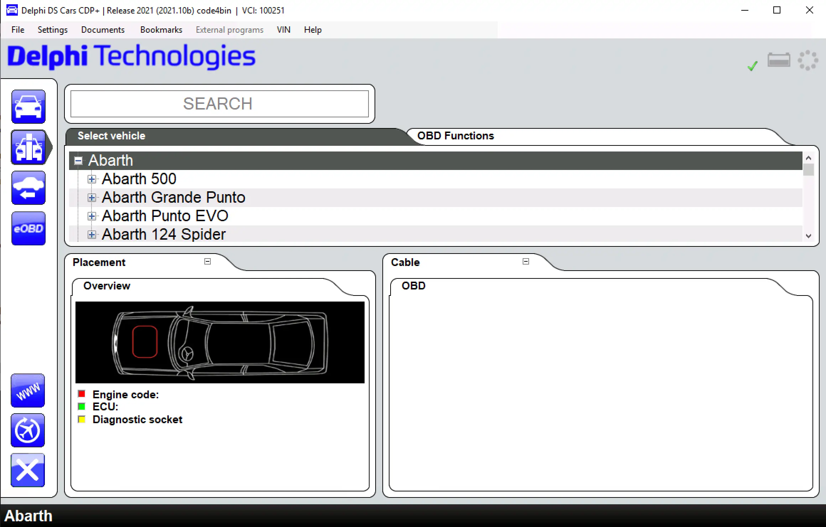Collapse the Abarth tree node
826x527 pixels.
coord(78,161)
